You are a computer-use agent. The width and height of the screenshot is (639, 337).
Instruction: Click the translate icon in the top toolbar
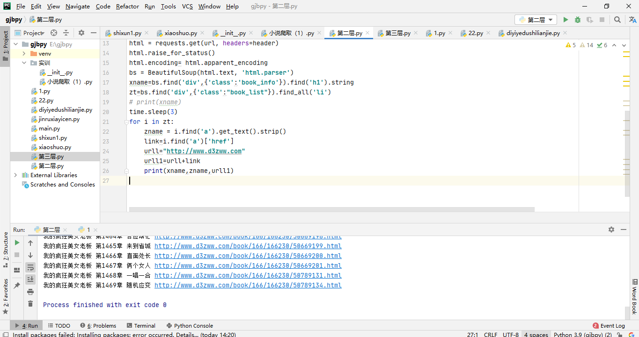[x=632, y=20]
